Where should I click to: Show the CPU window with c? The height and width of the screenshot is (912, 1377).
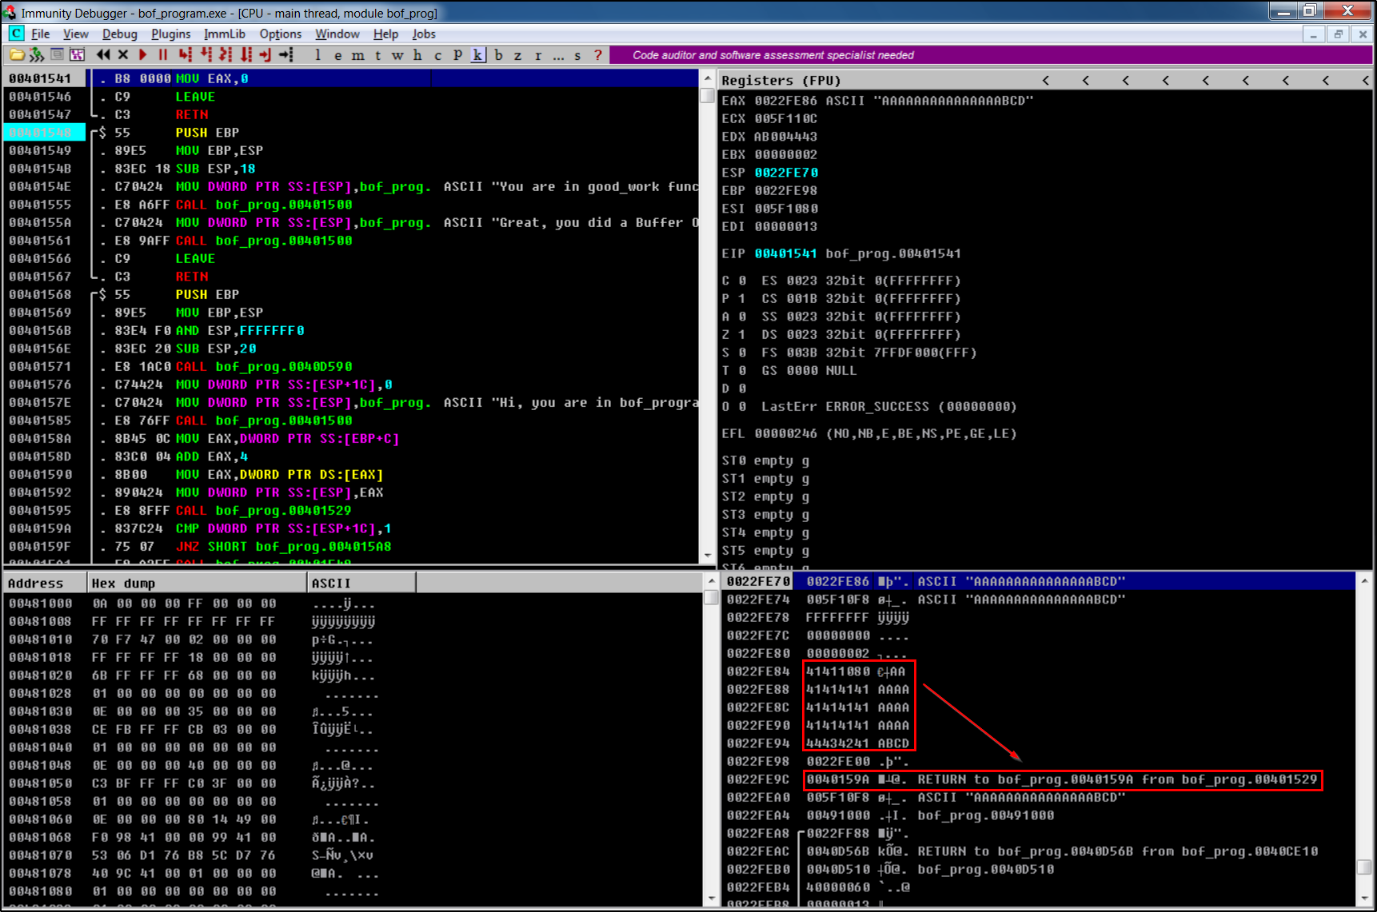click(437, 55)
